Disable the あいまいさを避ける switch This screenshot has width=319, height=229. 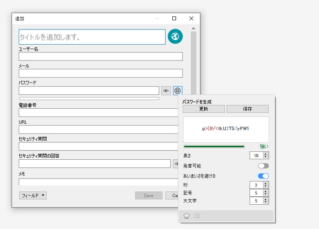coord(263,176)
